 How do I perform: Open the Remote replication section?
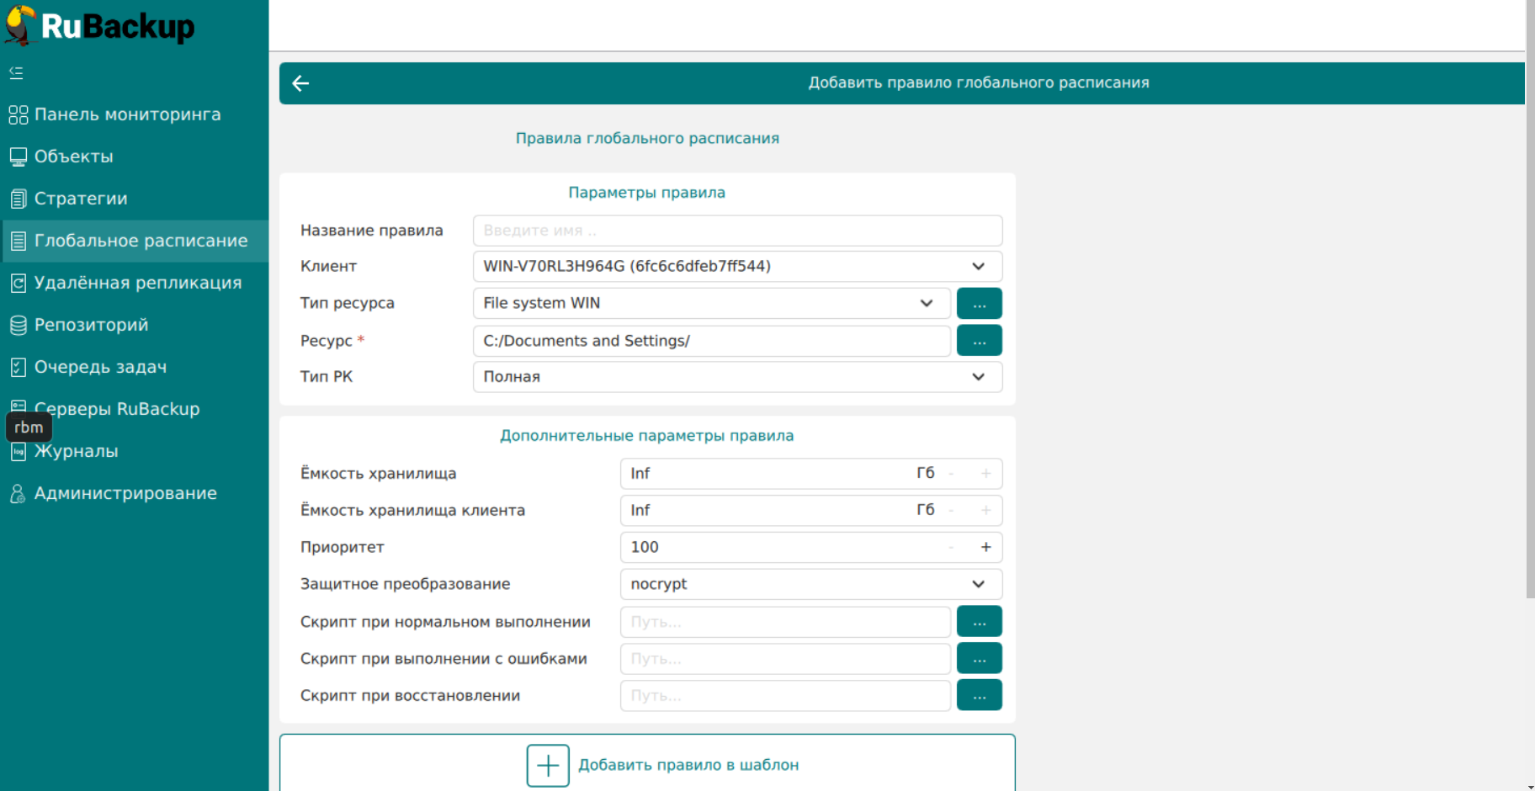137,283
